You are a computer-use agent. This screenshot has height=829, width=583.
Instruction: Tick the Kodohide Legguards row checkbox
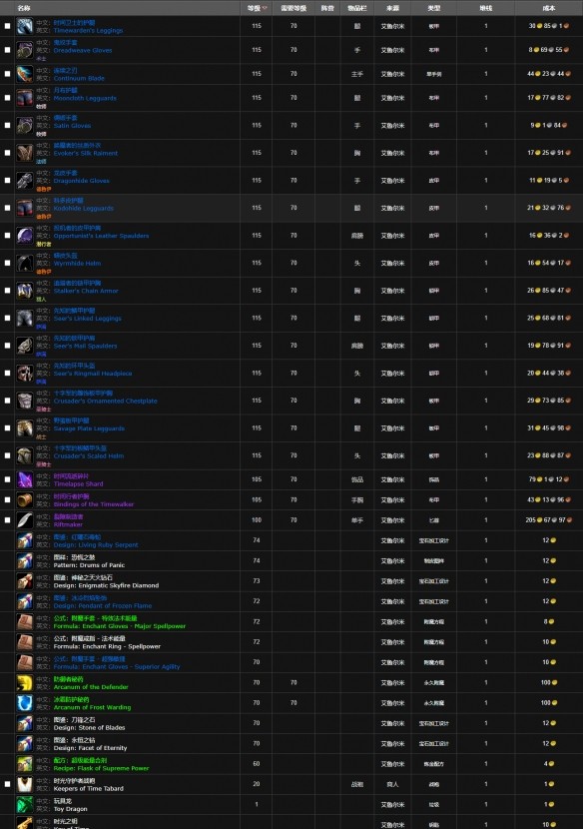point(7,208)
